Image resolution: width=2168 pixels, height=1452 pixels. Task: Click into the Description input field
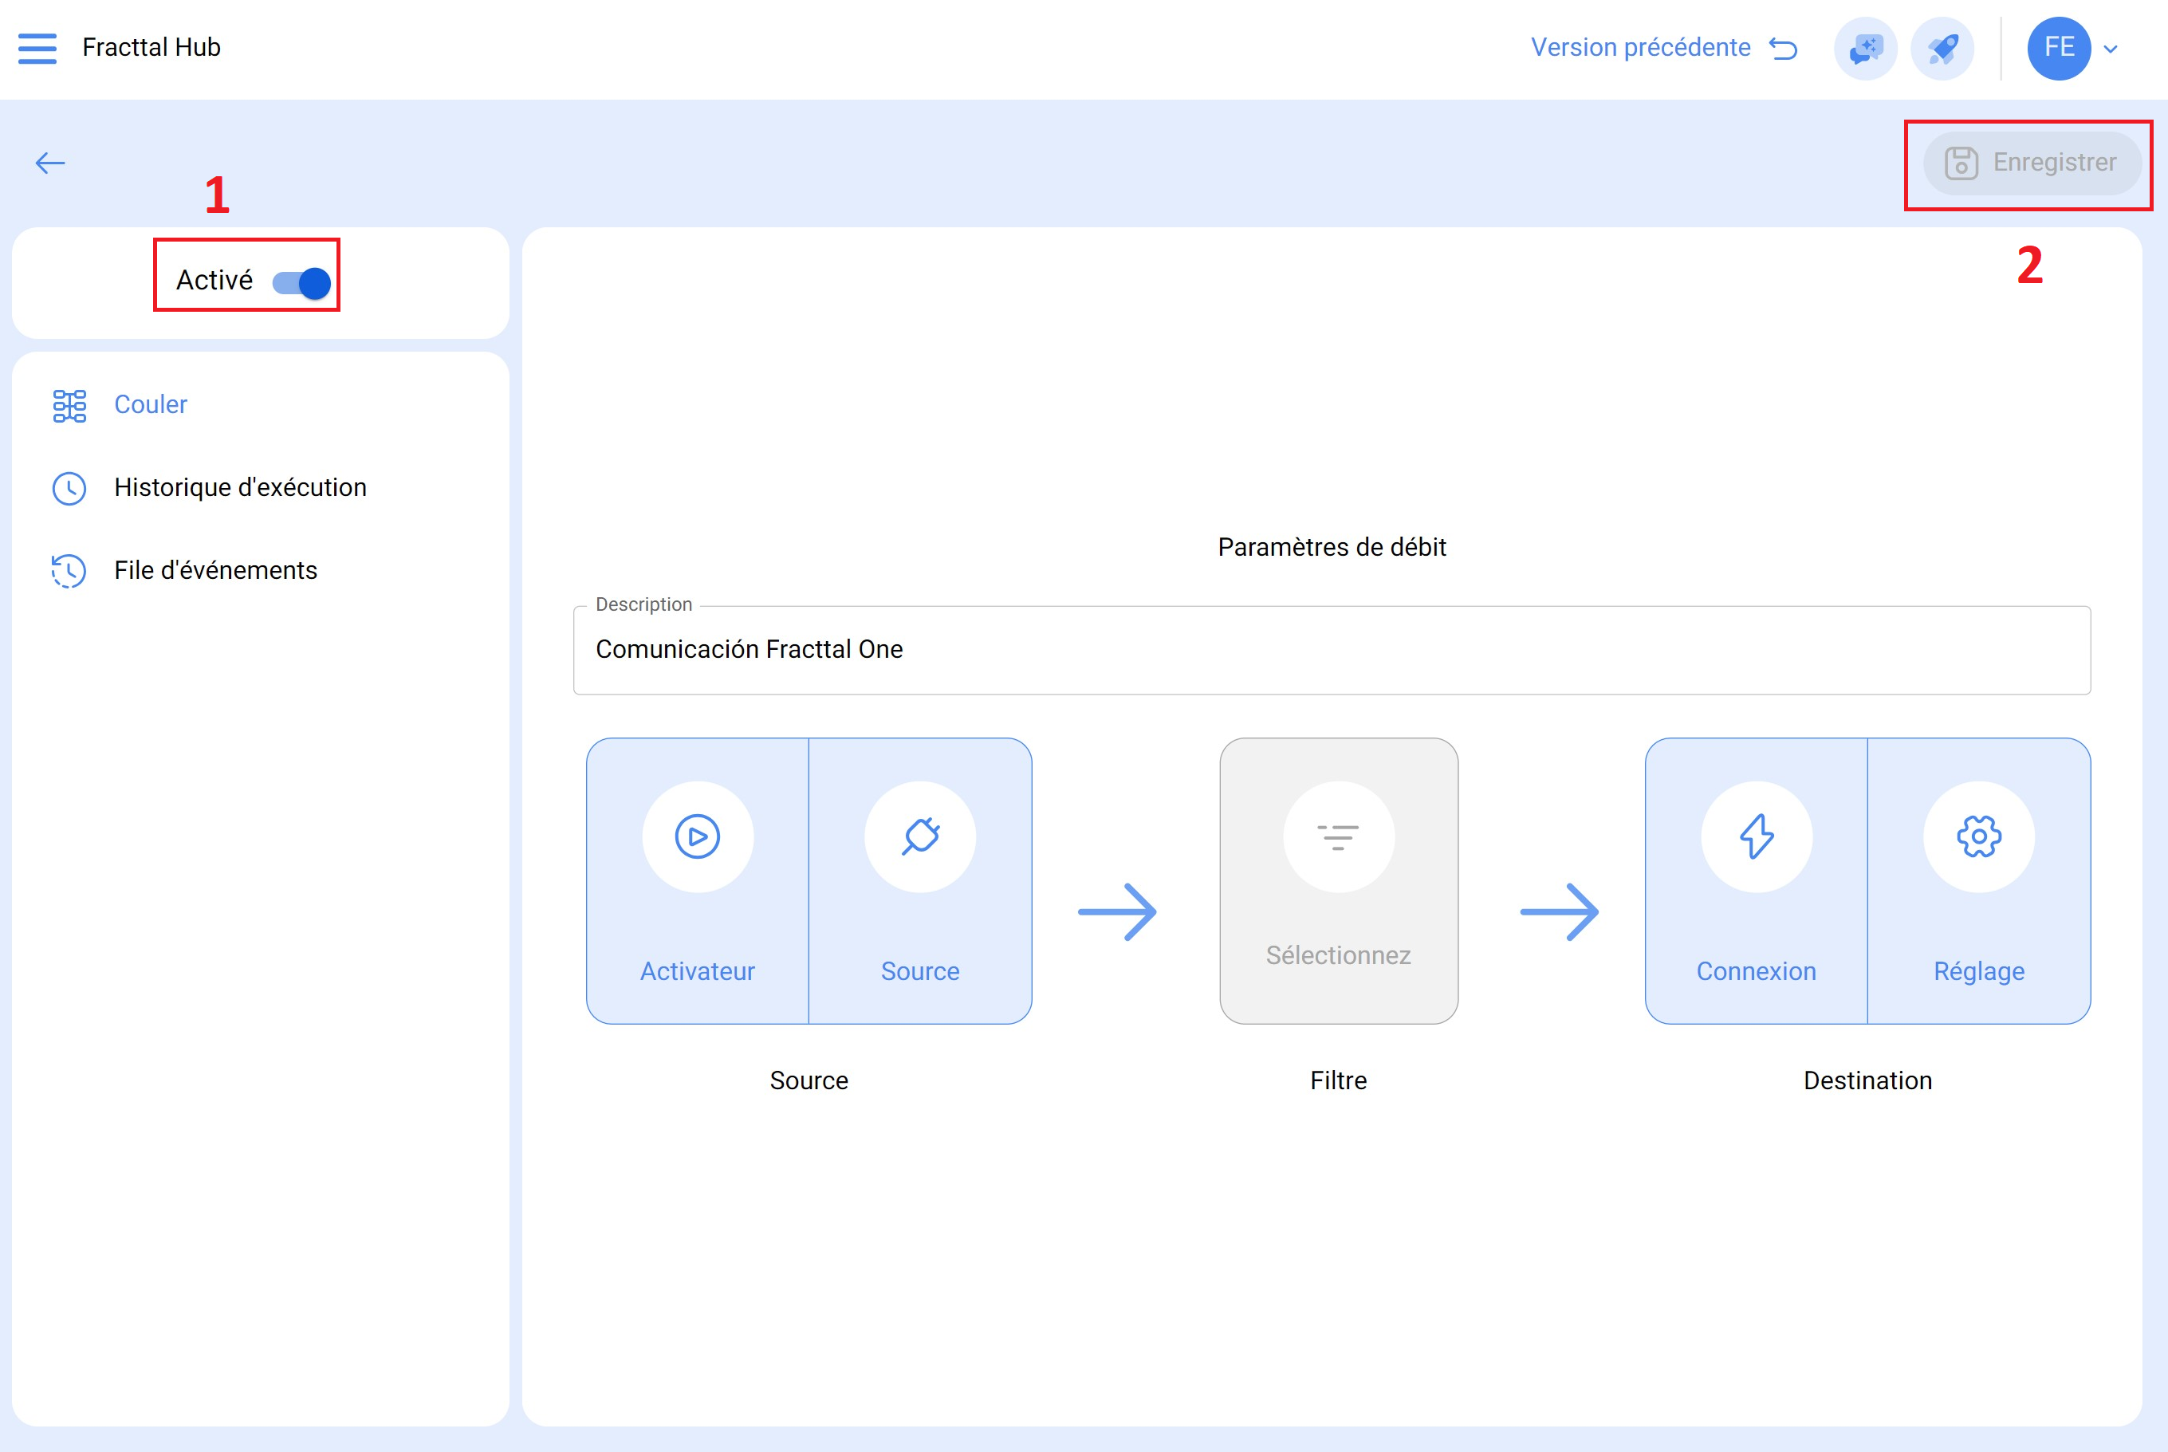pos(1332,649)
